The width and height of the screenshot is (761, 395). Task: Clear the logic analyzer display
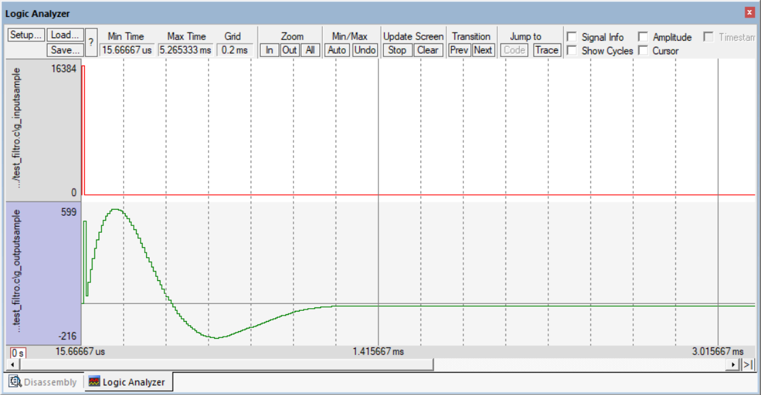point(427,50)
